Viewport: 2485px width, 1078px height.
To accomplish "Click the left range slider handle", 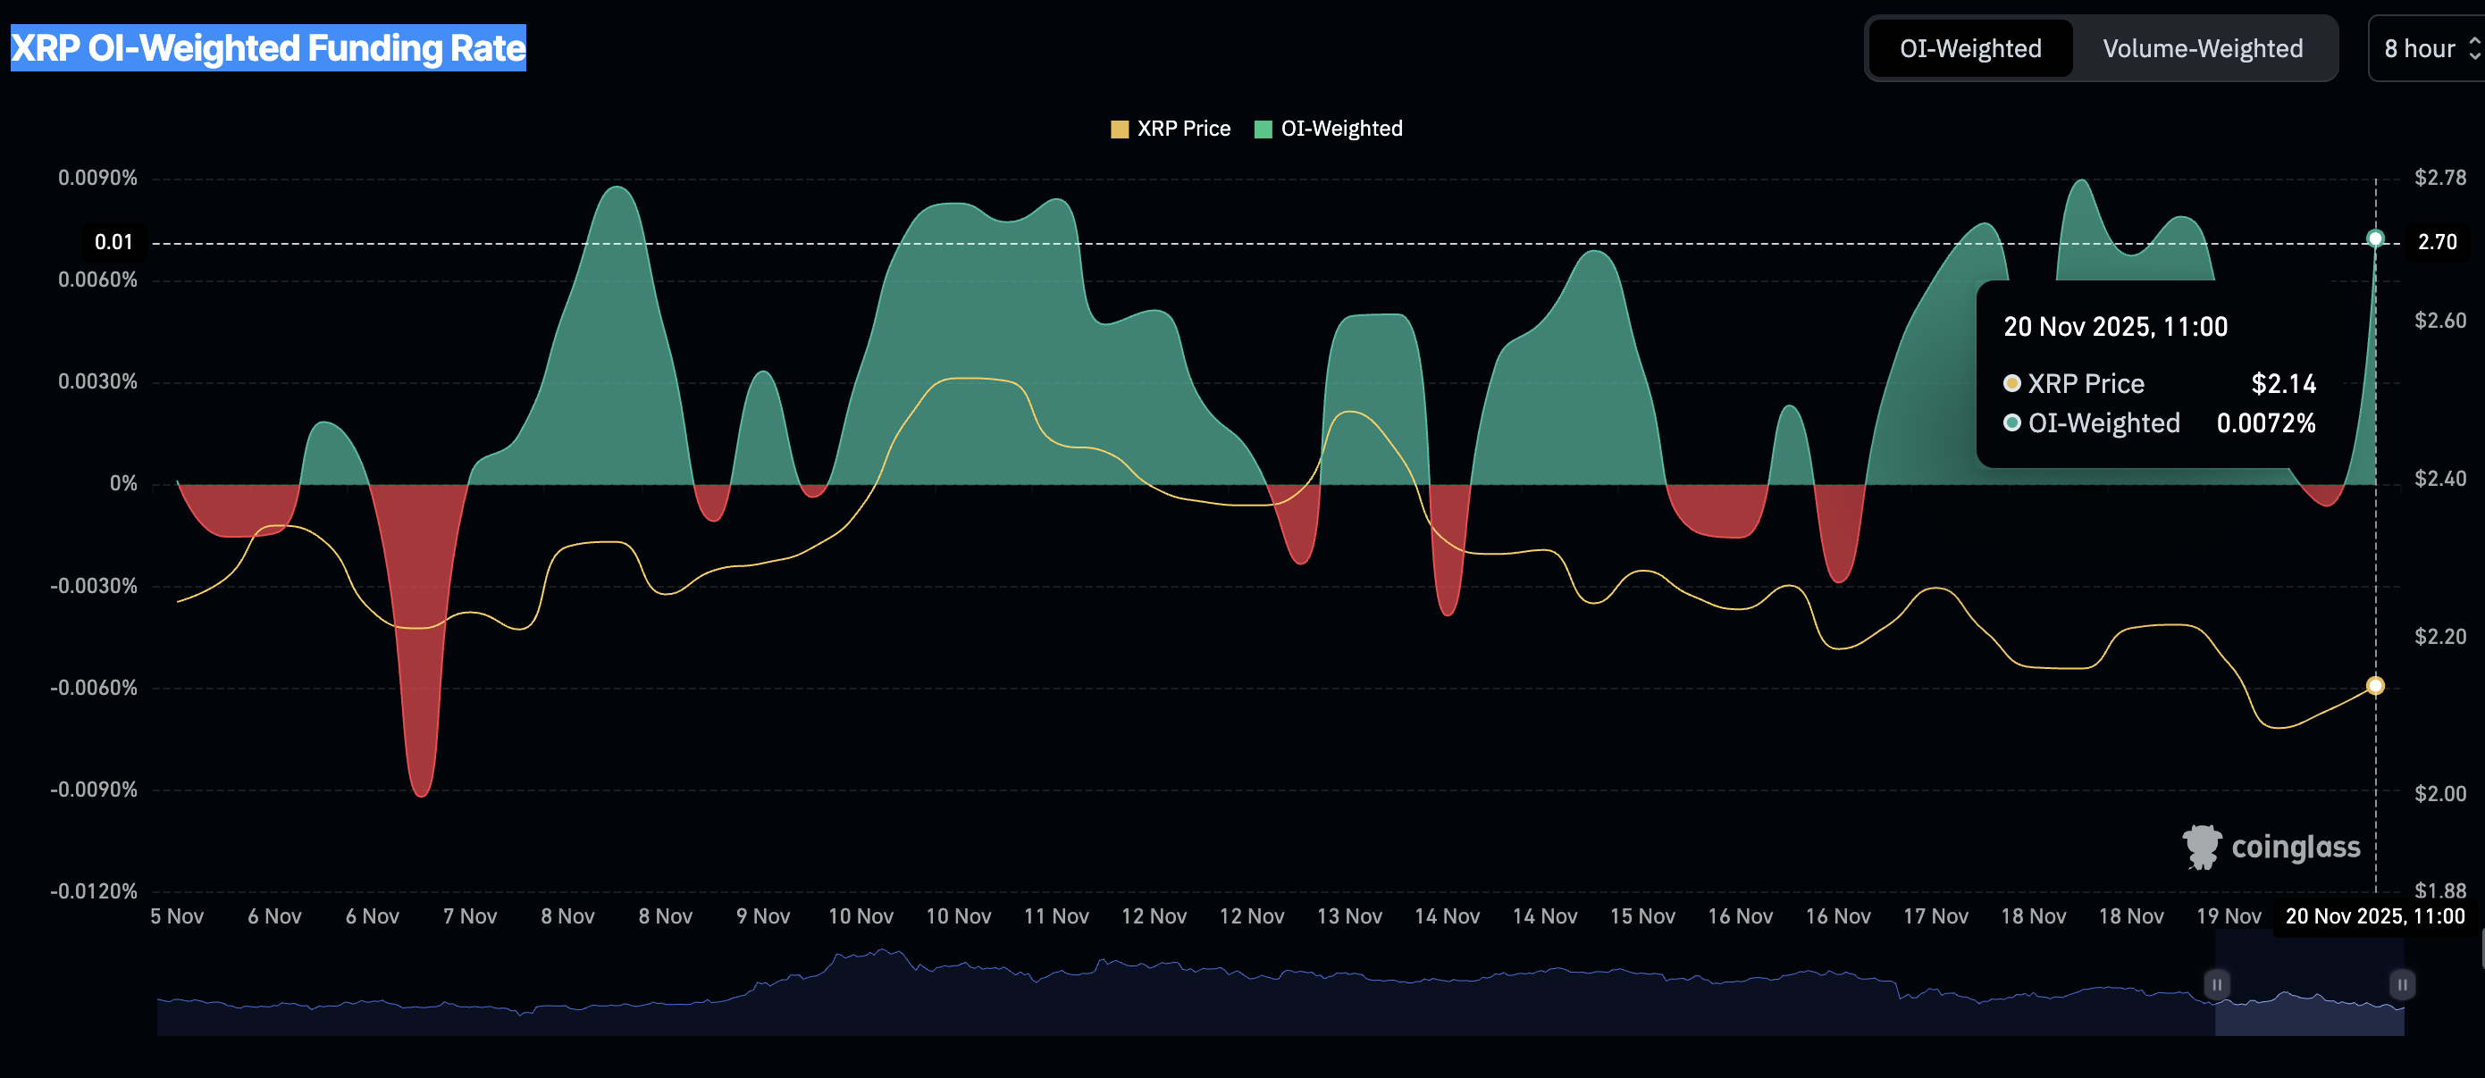I will [x=2216, y=984].
